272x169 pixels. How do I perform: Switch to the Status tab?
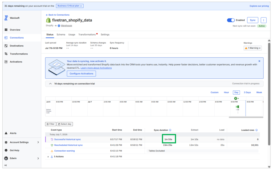tap(50, 35)
